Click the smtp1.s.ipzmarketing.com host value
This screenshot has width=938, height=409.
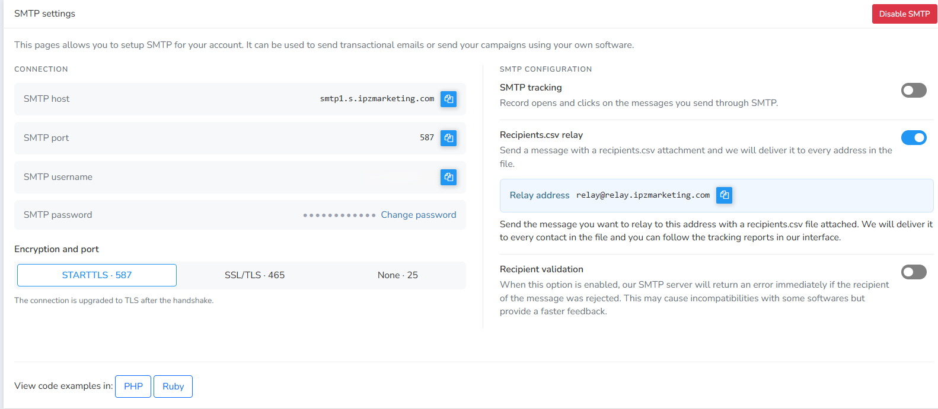377,99
